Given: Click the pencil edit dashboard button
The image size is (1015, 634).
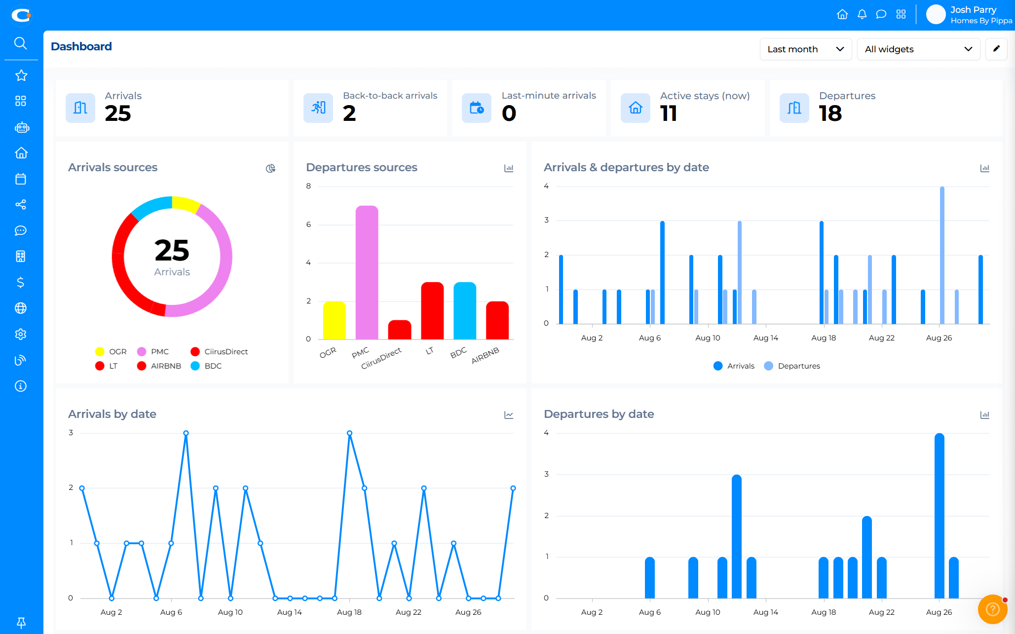Looking at the screenshot, I should point(996,49).
